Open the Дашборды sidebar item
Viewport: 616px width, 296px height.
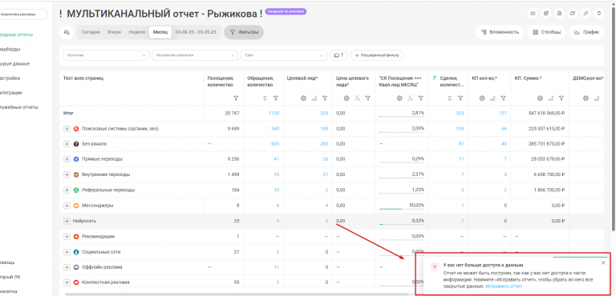coord(10,50)
